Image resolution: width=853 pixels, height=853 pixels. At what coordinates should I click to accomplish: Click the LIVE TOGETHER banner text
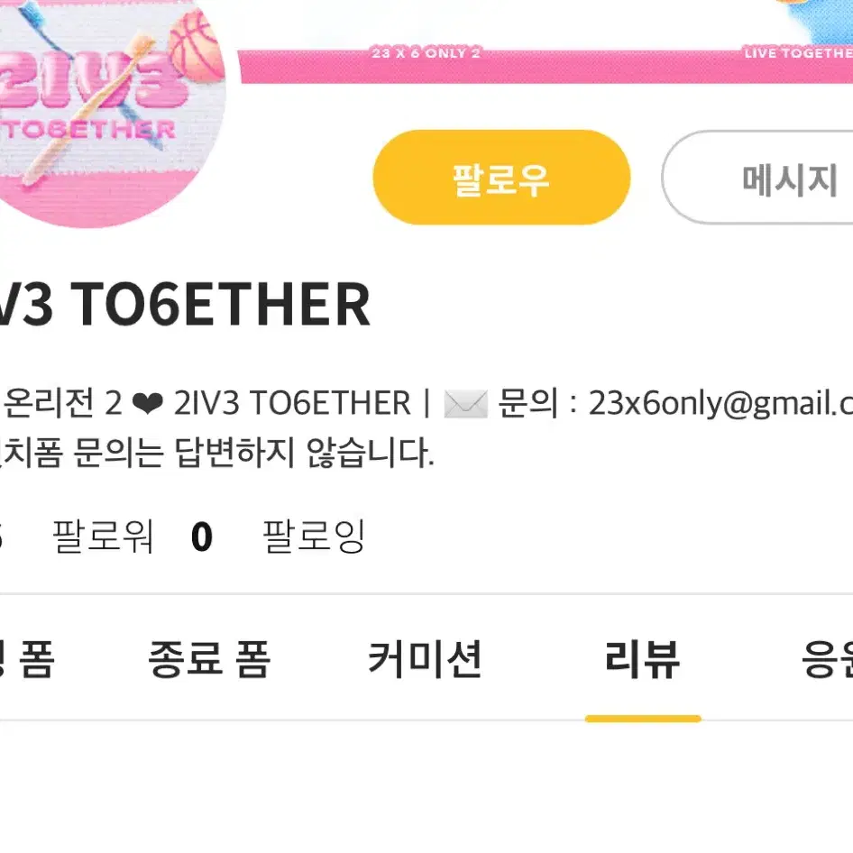tap(798, 53)
